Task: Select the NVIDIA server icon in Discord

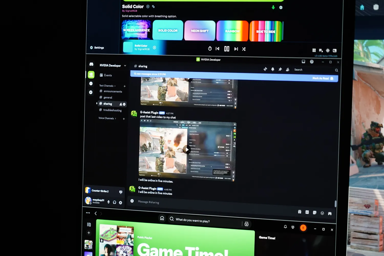Action: (x=91, y=74)
